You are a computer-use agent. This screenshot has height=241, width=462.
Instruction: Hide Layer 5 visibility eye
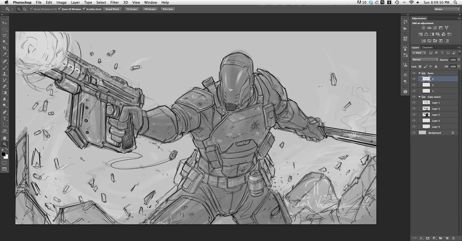[x=414, y=121]
